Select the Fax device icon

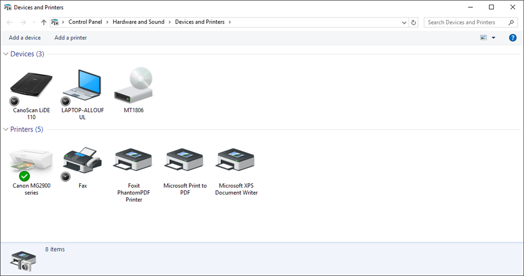click(82, 160)
